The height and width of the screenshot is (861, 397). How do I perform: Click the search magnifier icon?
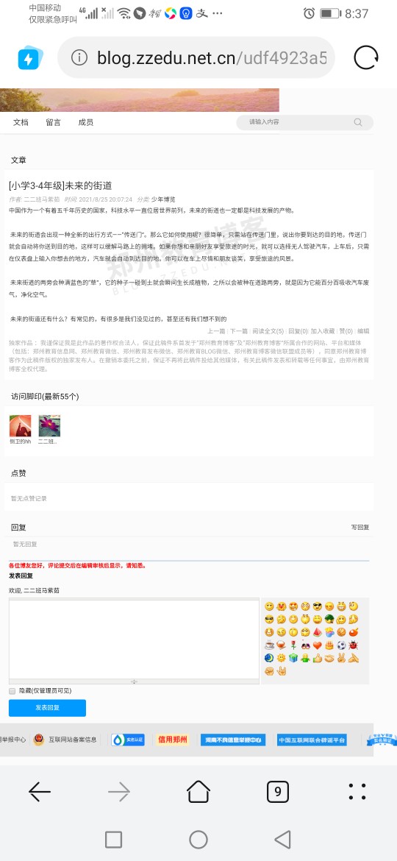pos(358,122)
